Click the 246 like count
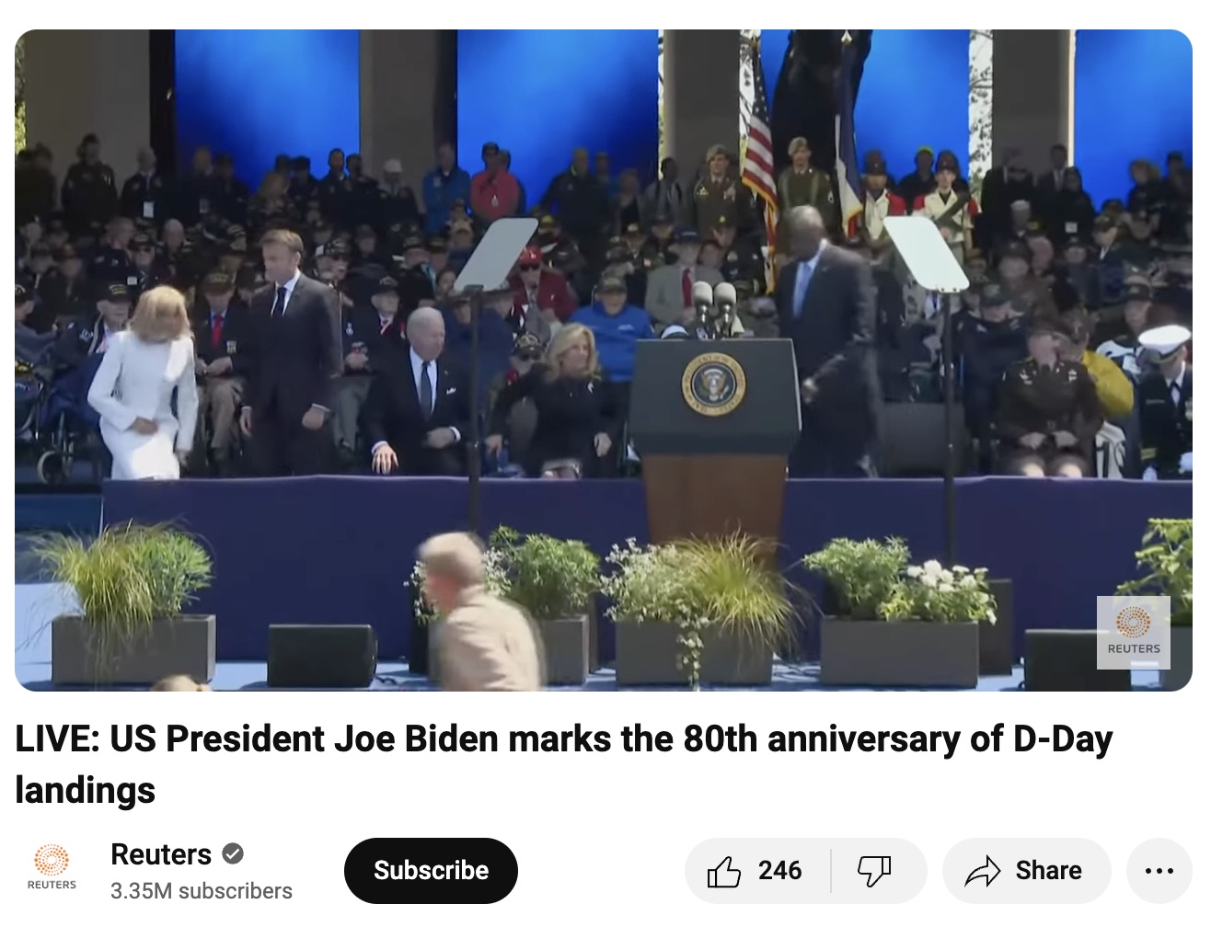The image size is (1211, 927). click(780, 871)
